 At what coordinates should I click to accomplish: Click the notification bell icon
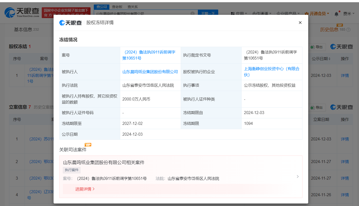coord(336,14)
